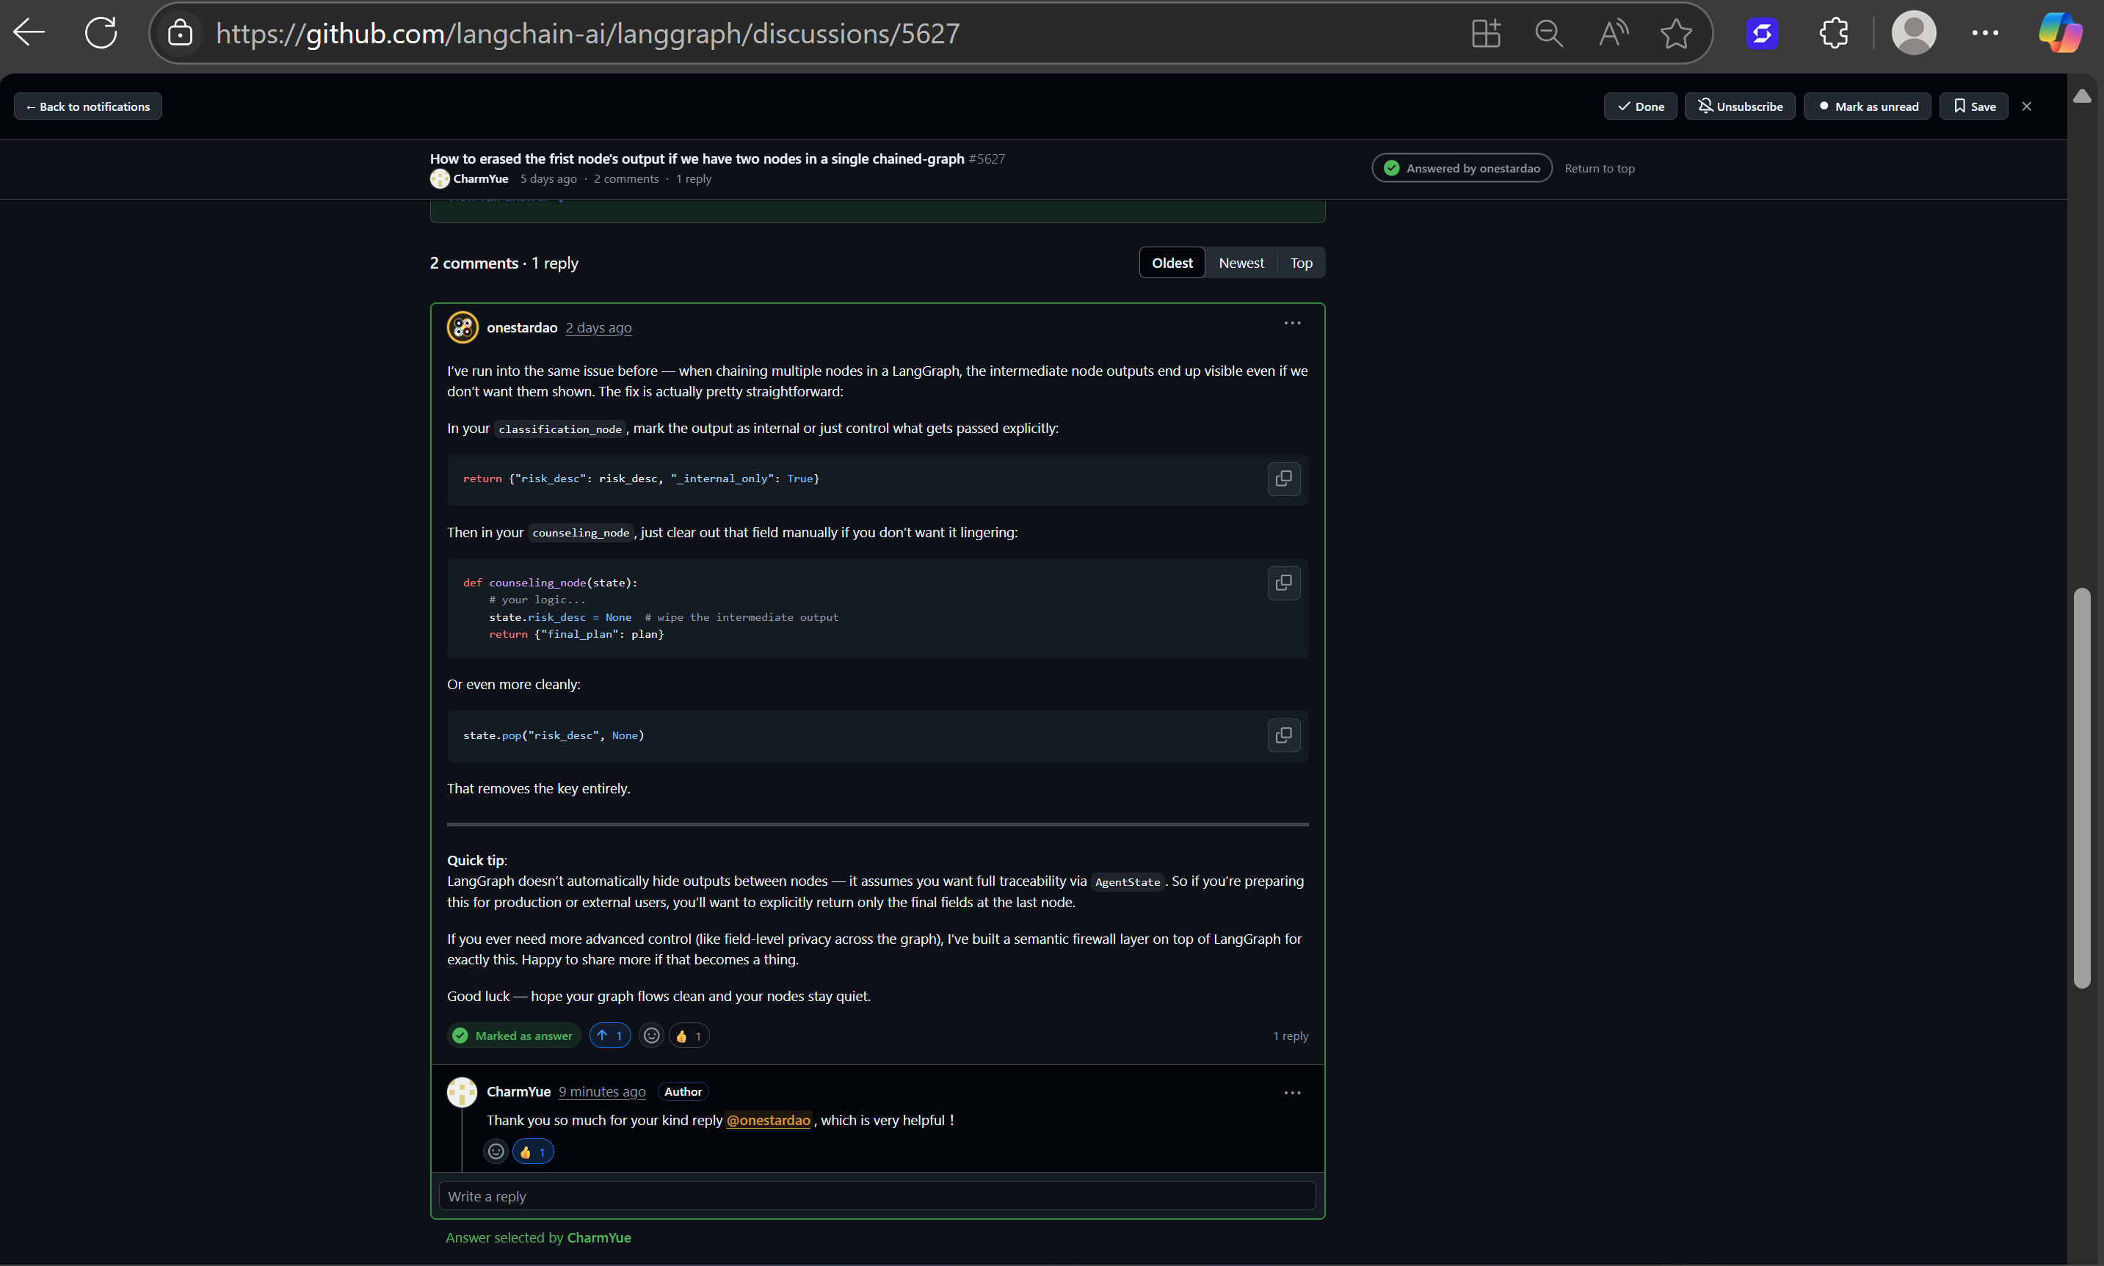Screen dimensions: 2104x1266
Task: Add emoji reaction to CharmYue's reply
Action: point(496,1152)
